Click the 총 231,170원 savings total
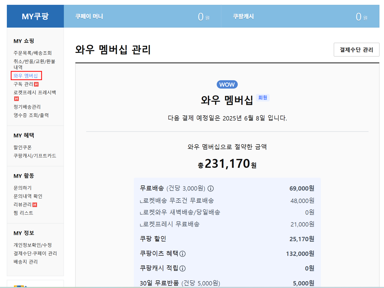The image size is (384, 288). click(x=227, y=164)
